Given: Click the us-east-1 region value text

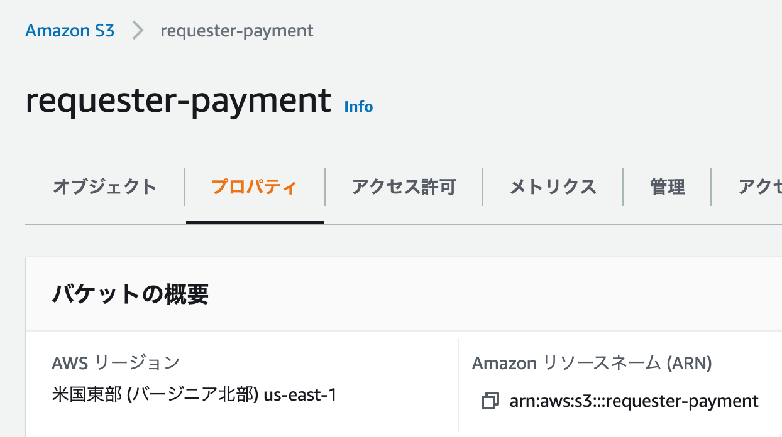Looking at the screenshot, I should [300, 395].
